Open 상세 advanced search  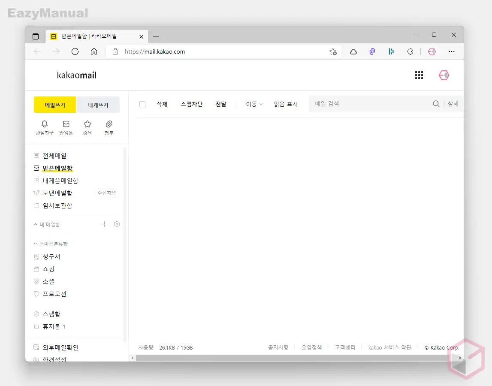click(x=453, y=104)
